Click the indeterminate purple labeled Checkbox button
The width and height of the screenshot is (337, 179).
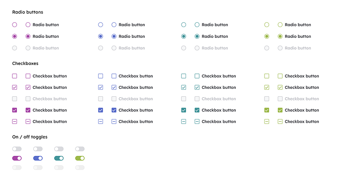pyautogui.click(x=28, y=121)
